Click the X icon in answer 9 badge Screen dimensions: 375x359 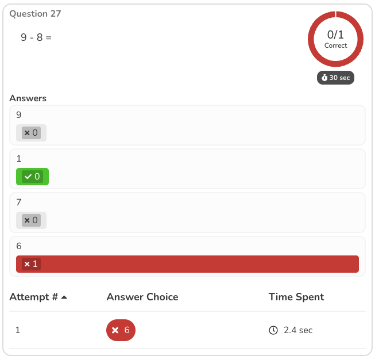[x=27, y=133]
